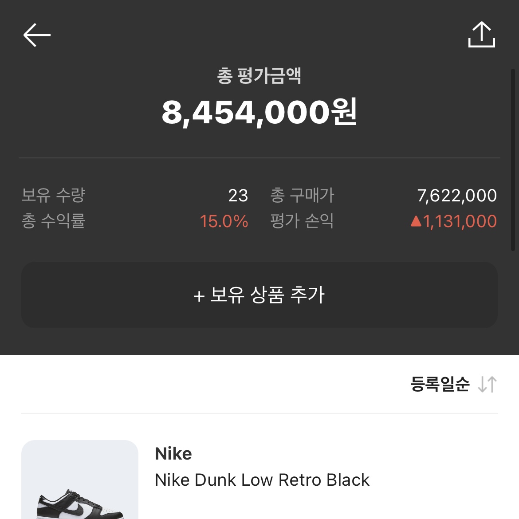Image resolution: width=519 pixels, height=519 pixels.
Task: Click the vertical scrollbar on right edge
Action: 513,160
